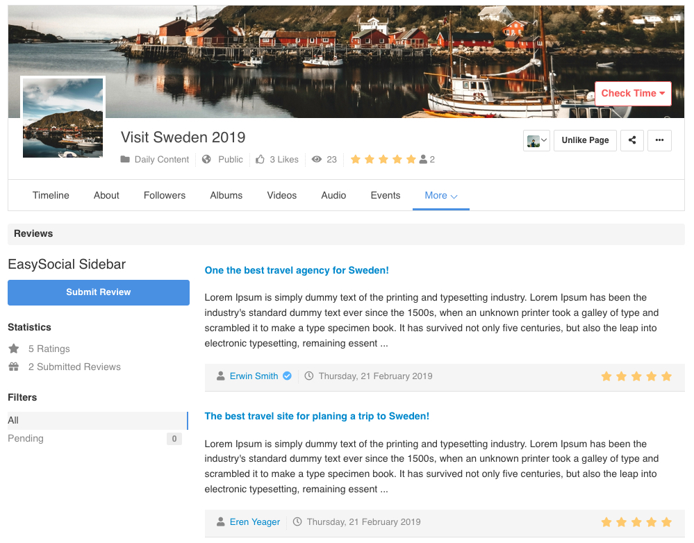Expand the More tab menu

pyautogui.click(x=441, y=196)
